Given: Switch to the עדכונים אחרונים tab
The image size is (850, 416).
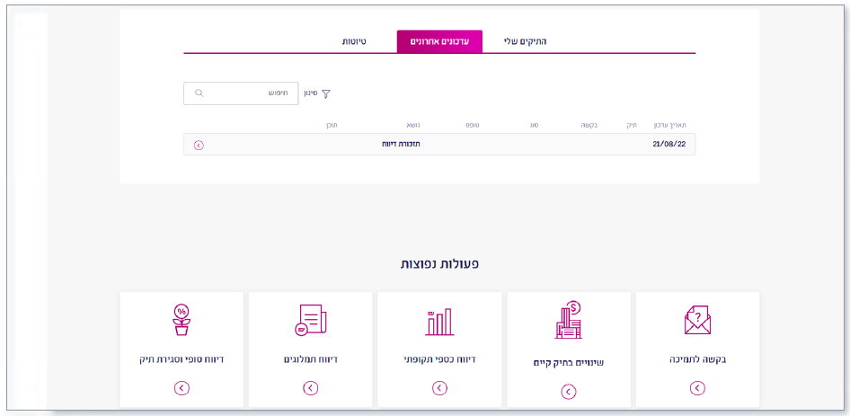Looking at the screenshot, I should [x=439, y=41].
